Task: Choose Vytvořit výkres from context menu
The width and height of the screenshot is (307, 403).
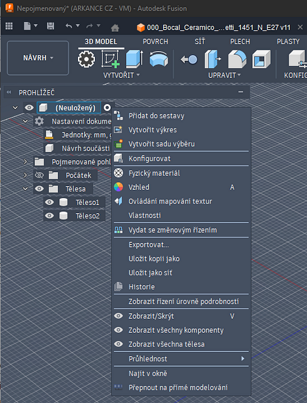Action: pos(181,130)
